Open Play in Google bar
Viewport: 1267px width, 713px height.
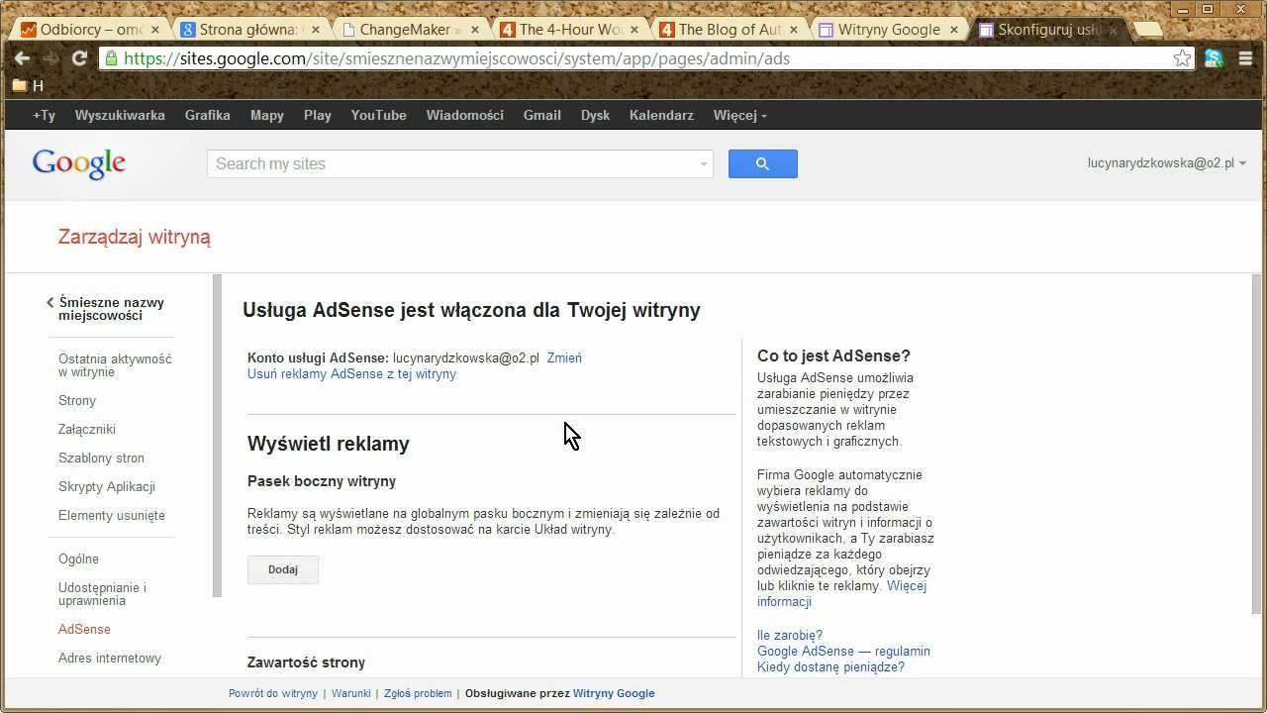[318, 115]
